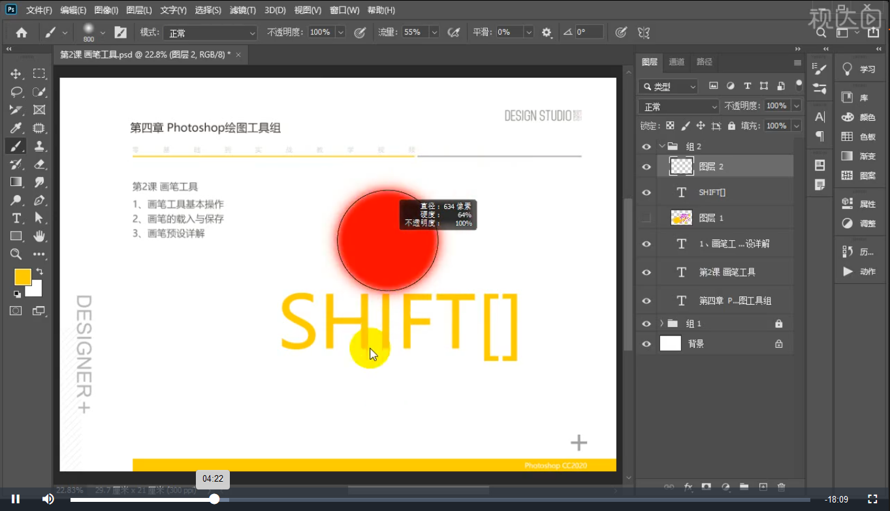Pause the video playback

click(16, 499)
